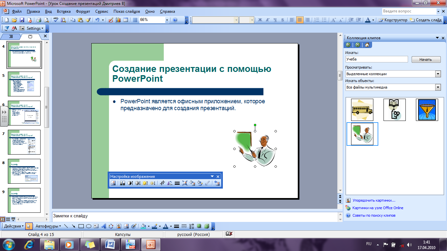This screenshot has height=251, width=447.
Task: Open the zoom 66% dropdown
Action: click(167, 20)
